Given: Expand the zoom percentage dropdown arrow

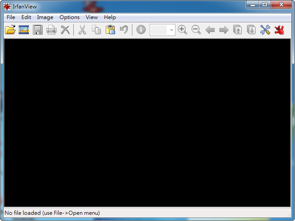Looking at the screenshot, I should pos(171,30).
